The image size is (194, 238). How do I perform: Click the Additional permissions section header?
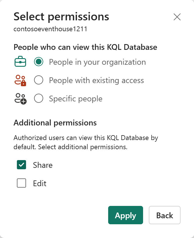pos(55,123)
